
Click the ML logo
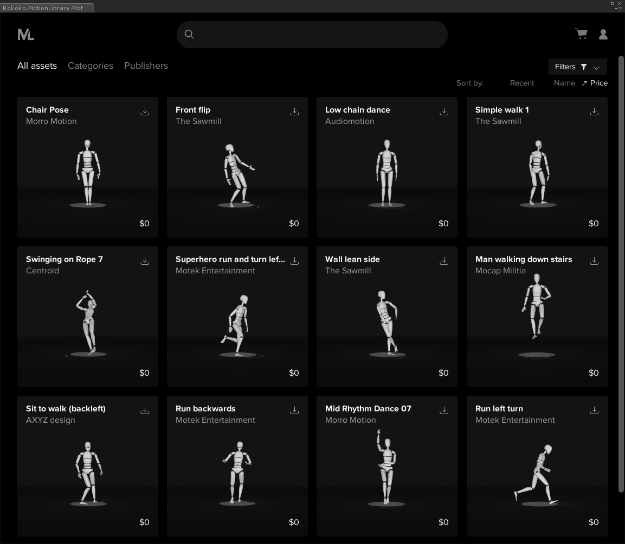(x=25, y=34)
